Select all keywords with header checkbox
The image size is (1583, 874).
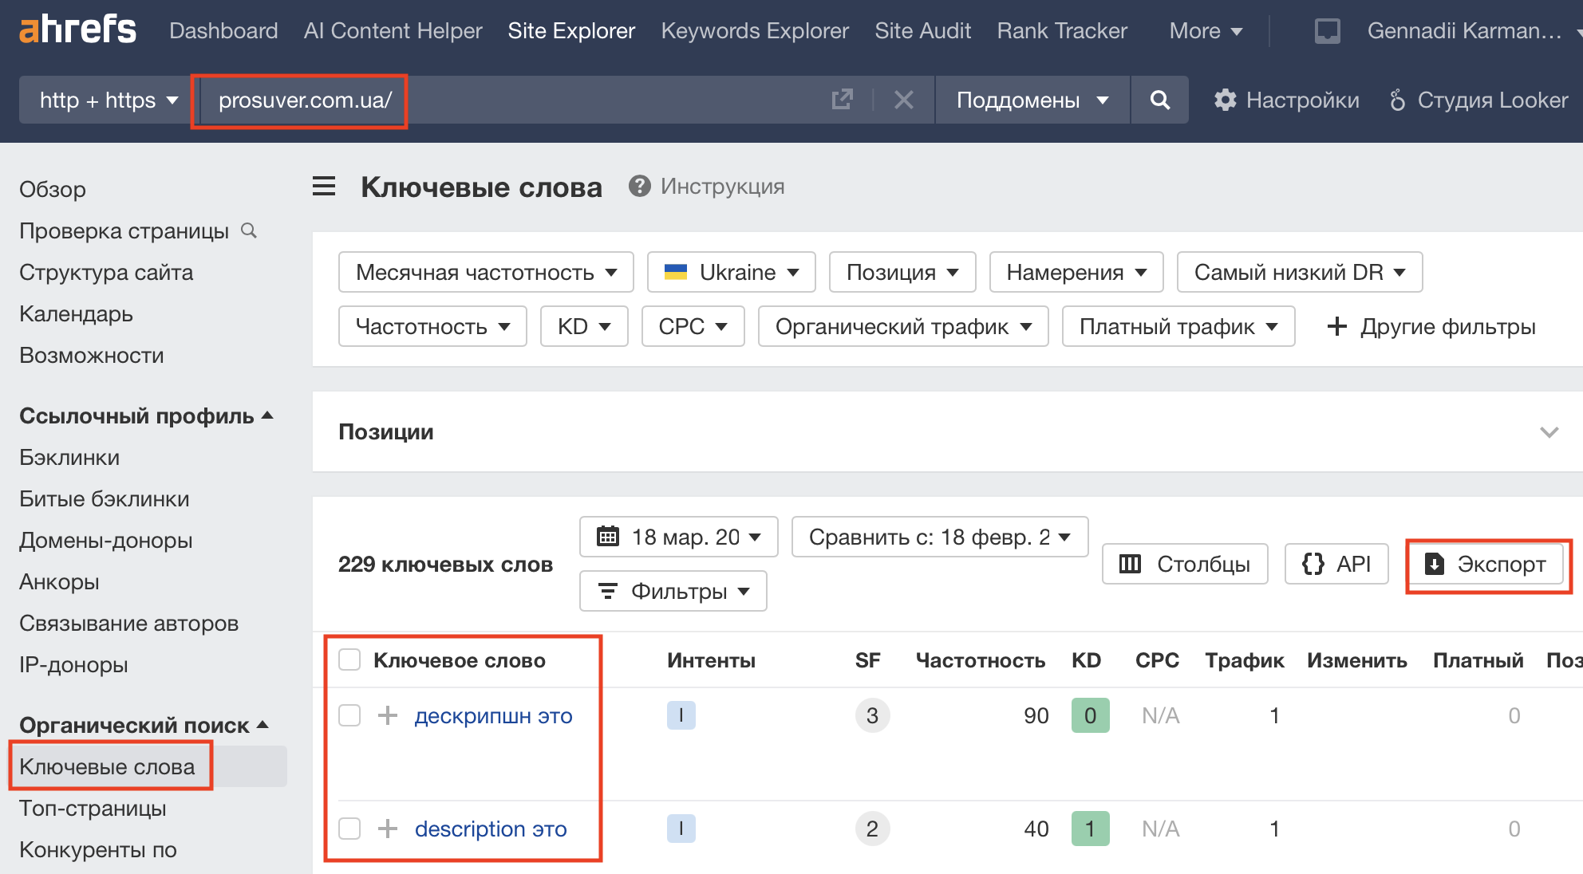pos(349,659)
